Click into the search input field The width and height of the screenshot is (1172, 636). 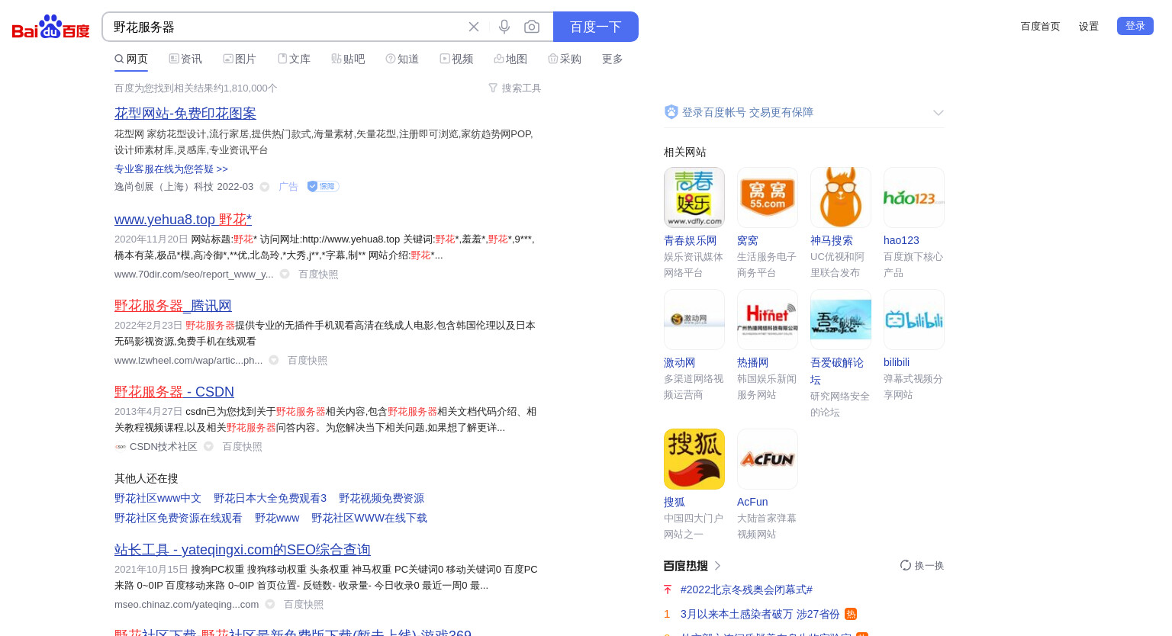coord(282,27)
